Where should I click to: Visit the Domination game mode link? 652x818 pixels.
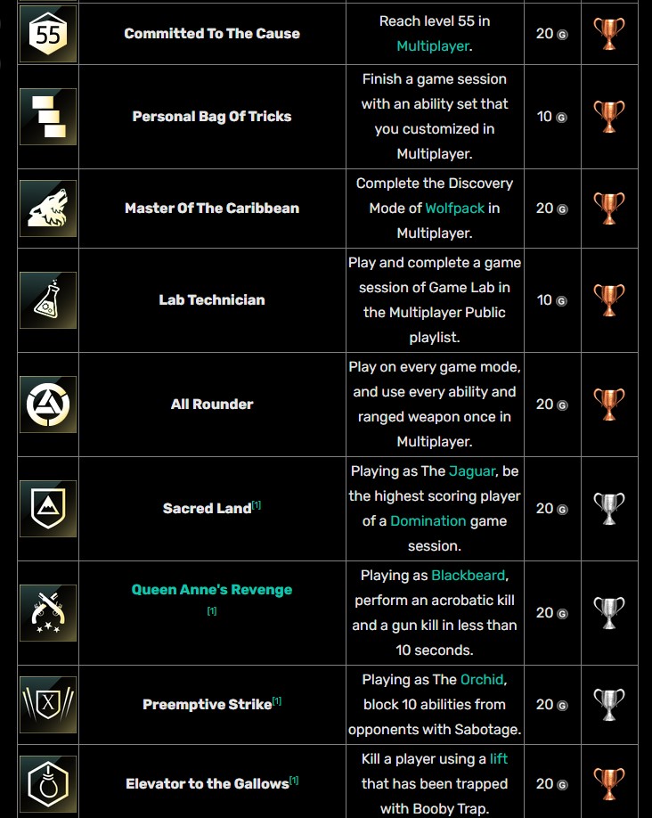pyautogui.click(x=428, y=521)
